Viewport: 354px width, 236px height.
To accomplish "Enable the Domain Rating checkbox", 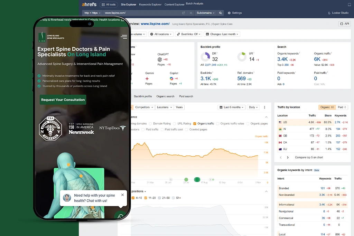I will (x=150, y=123).
